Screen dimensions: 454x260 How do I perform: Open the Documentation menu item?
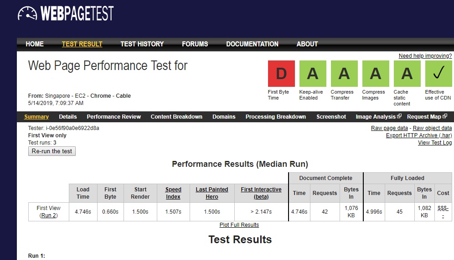click(252, 44)
